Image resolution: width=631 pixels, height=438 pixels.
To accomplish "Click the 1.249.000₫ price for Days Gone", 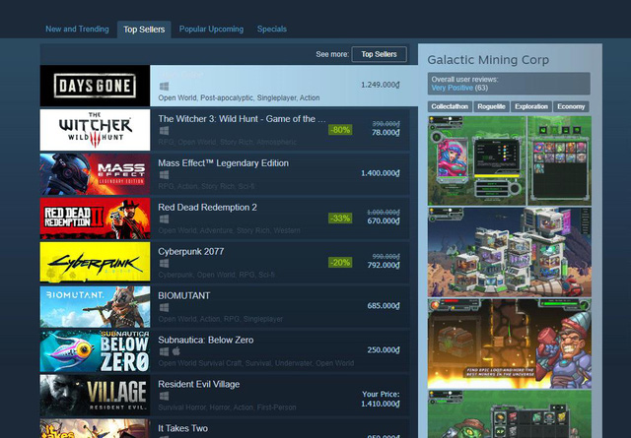I will 381,85.
